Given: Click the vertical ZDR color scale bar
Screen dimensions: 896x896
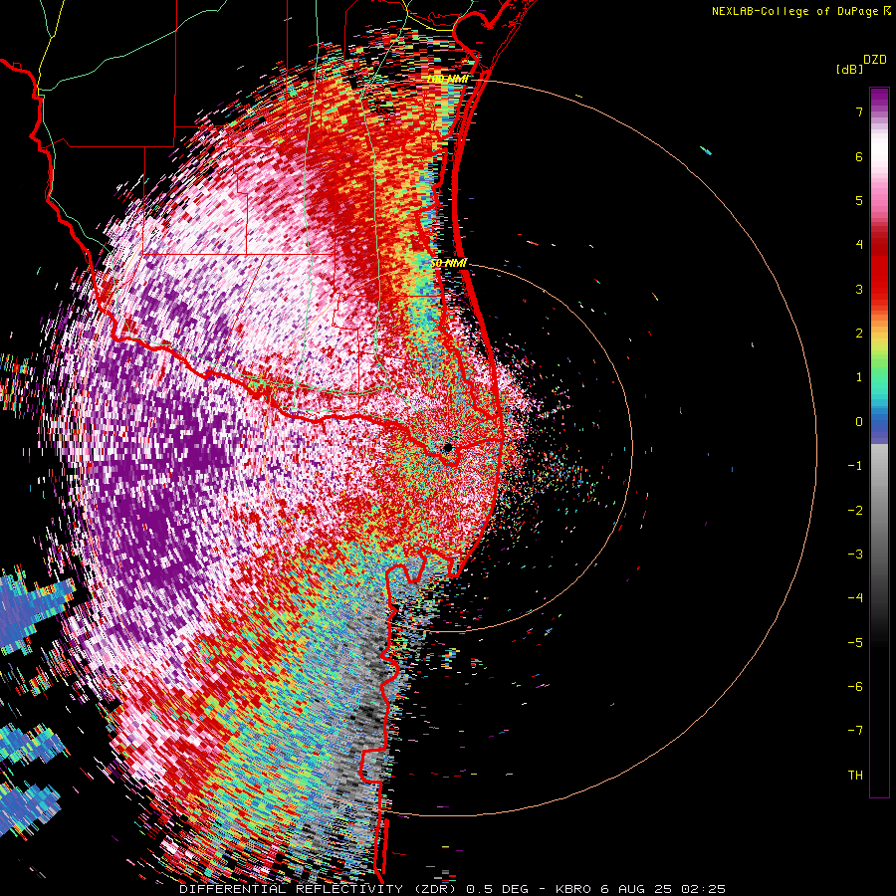Looking at the screenshot, I should pos(879,442).
